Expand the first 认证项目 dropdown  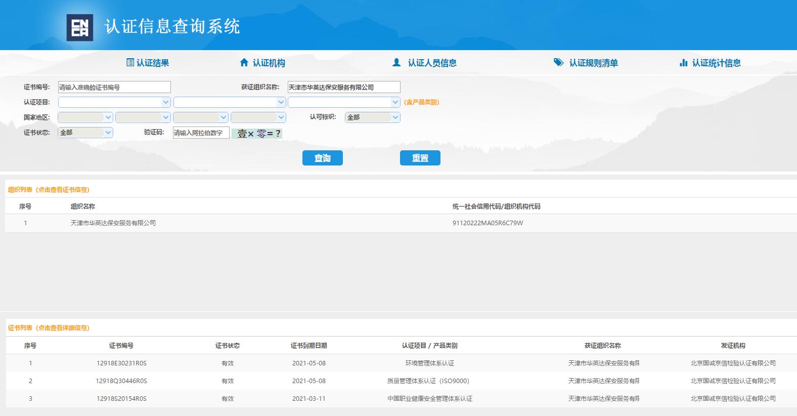click(114, 102)
